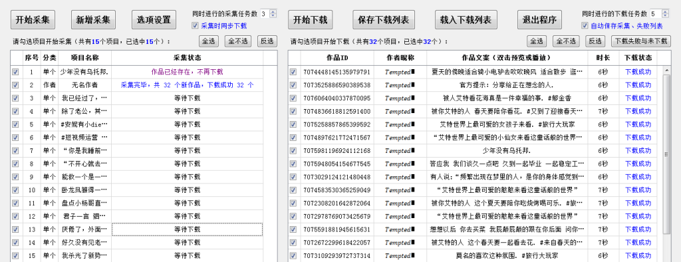Click 作品文案 column header
This screenshot has width=681, height=262.
[507, 58]
